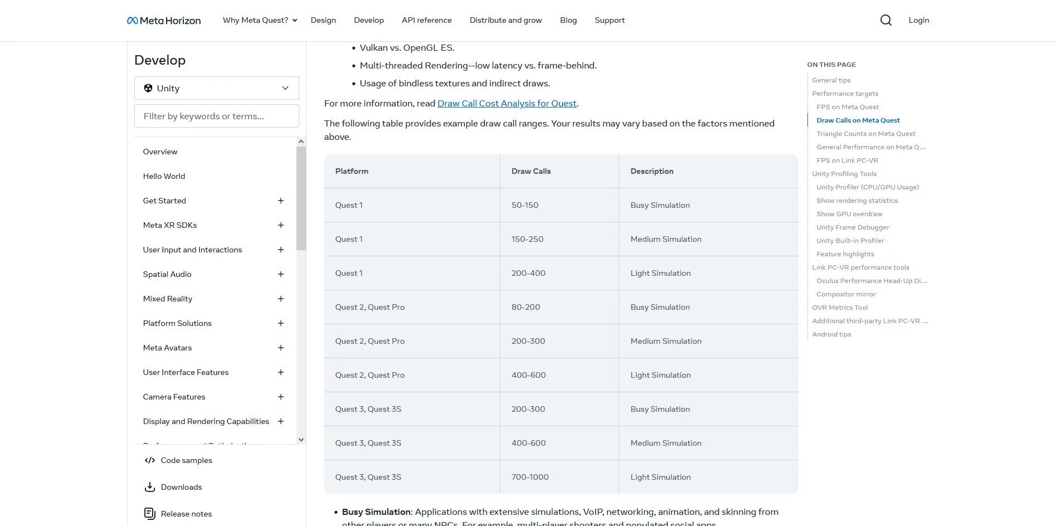Open the Blog page
Screen dimensions: 1056x526
tap(568, 20)
